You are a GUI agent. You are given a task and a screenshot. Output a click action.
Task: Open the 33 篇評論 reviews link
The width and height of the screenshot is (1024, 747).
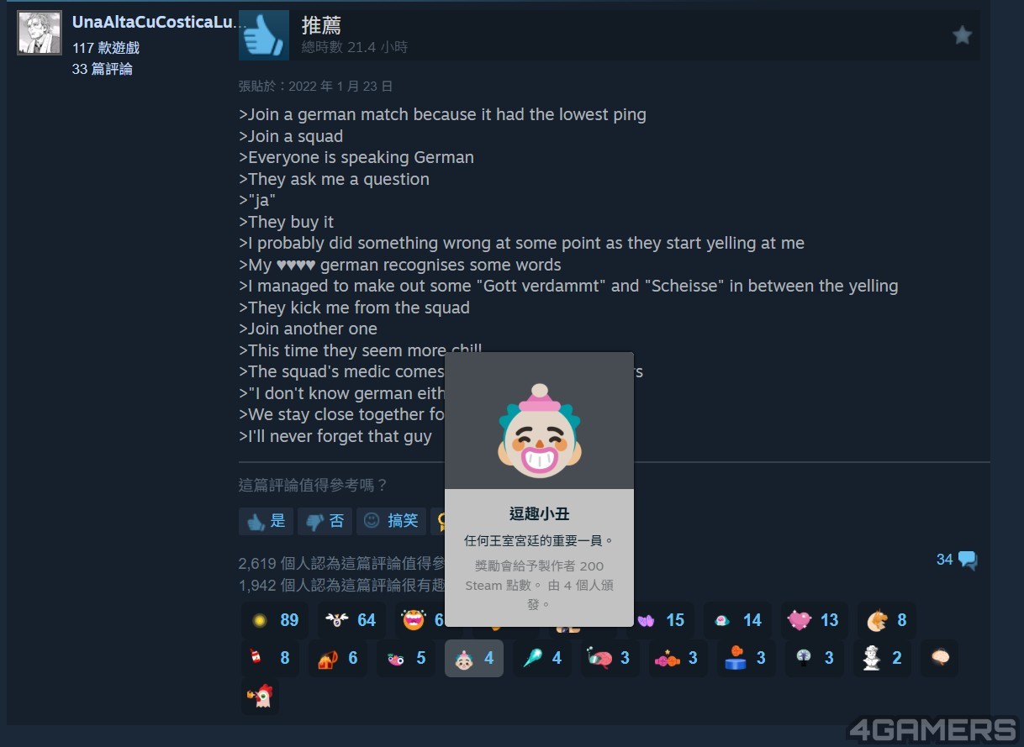pos(103,69)
